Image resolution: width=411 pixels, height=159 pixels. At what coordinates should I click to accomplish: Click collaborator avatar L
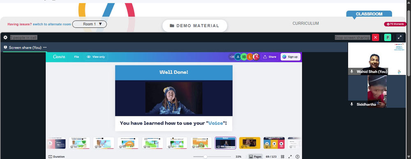tap(250, 57)
